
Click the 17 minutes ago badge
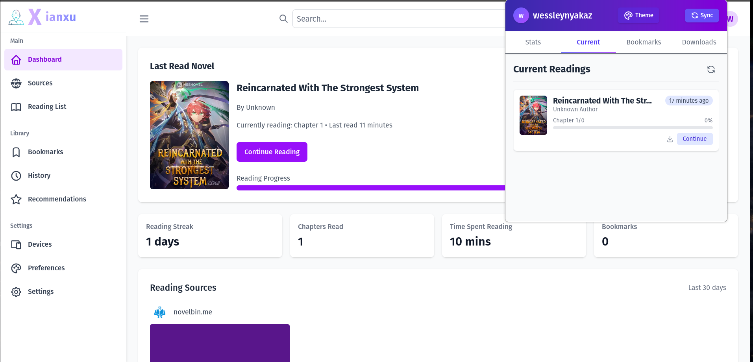point(689,101)
